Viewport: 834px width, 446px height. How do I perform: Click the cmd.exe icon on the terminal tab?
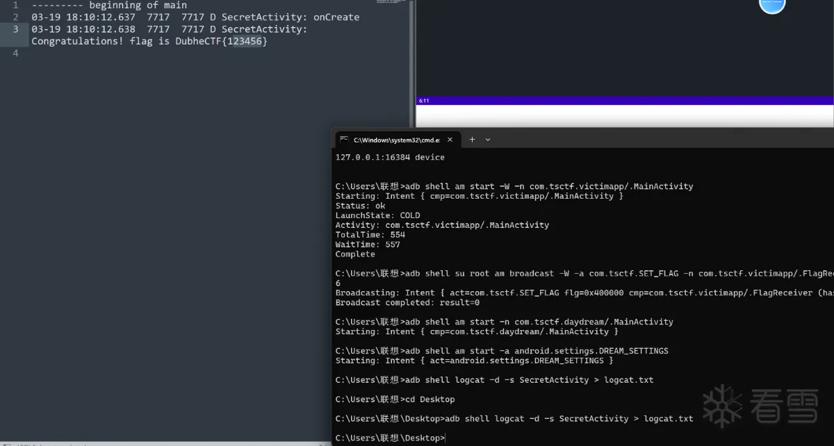(x=345, y=140)
